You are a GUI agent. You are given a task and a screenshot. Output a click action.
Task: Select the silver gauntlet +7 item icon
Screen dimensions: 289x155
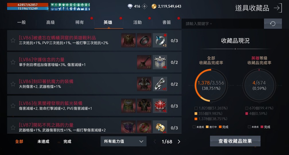click(x=160, y=84)
